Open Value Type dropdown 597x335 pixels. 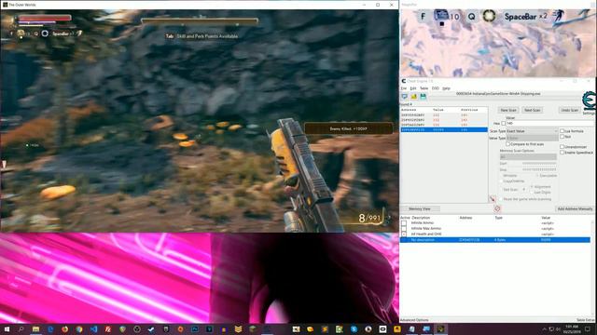click(532, 138)
